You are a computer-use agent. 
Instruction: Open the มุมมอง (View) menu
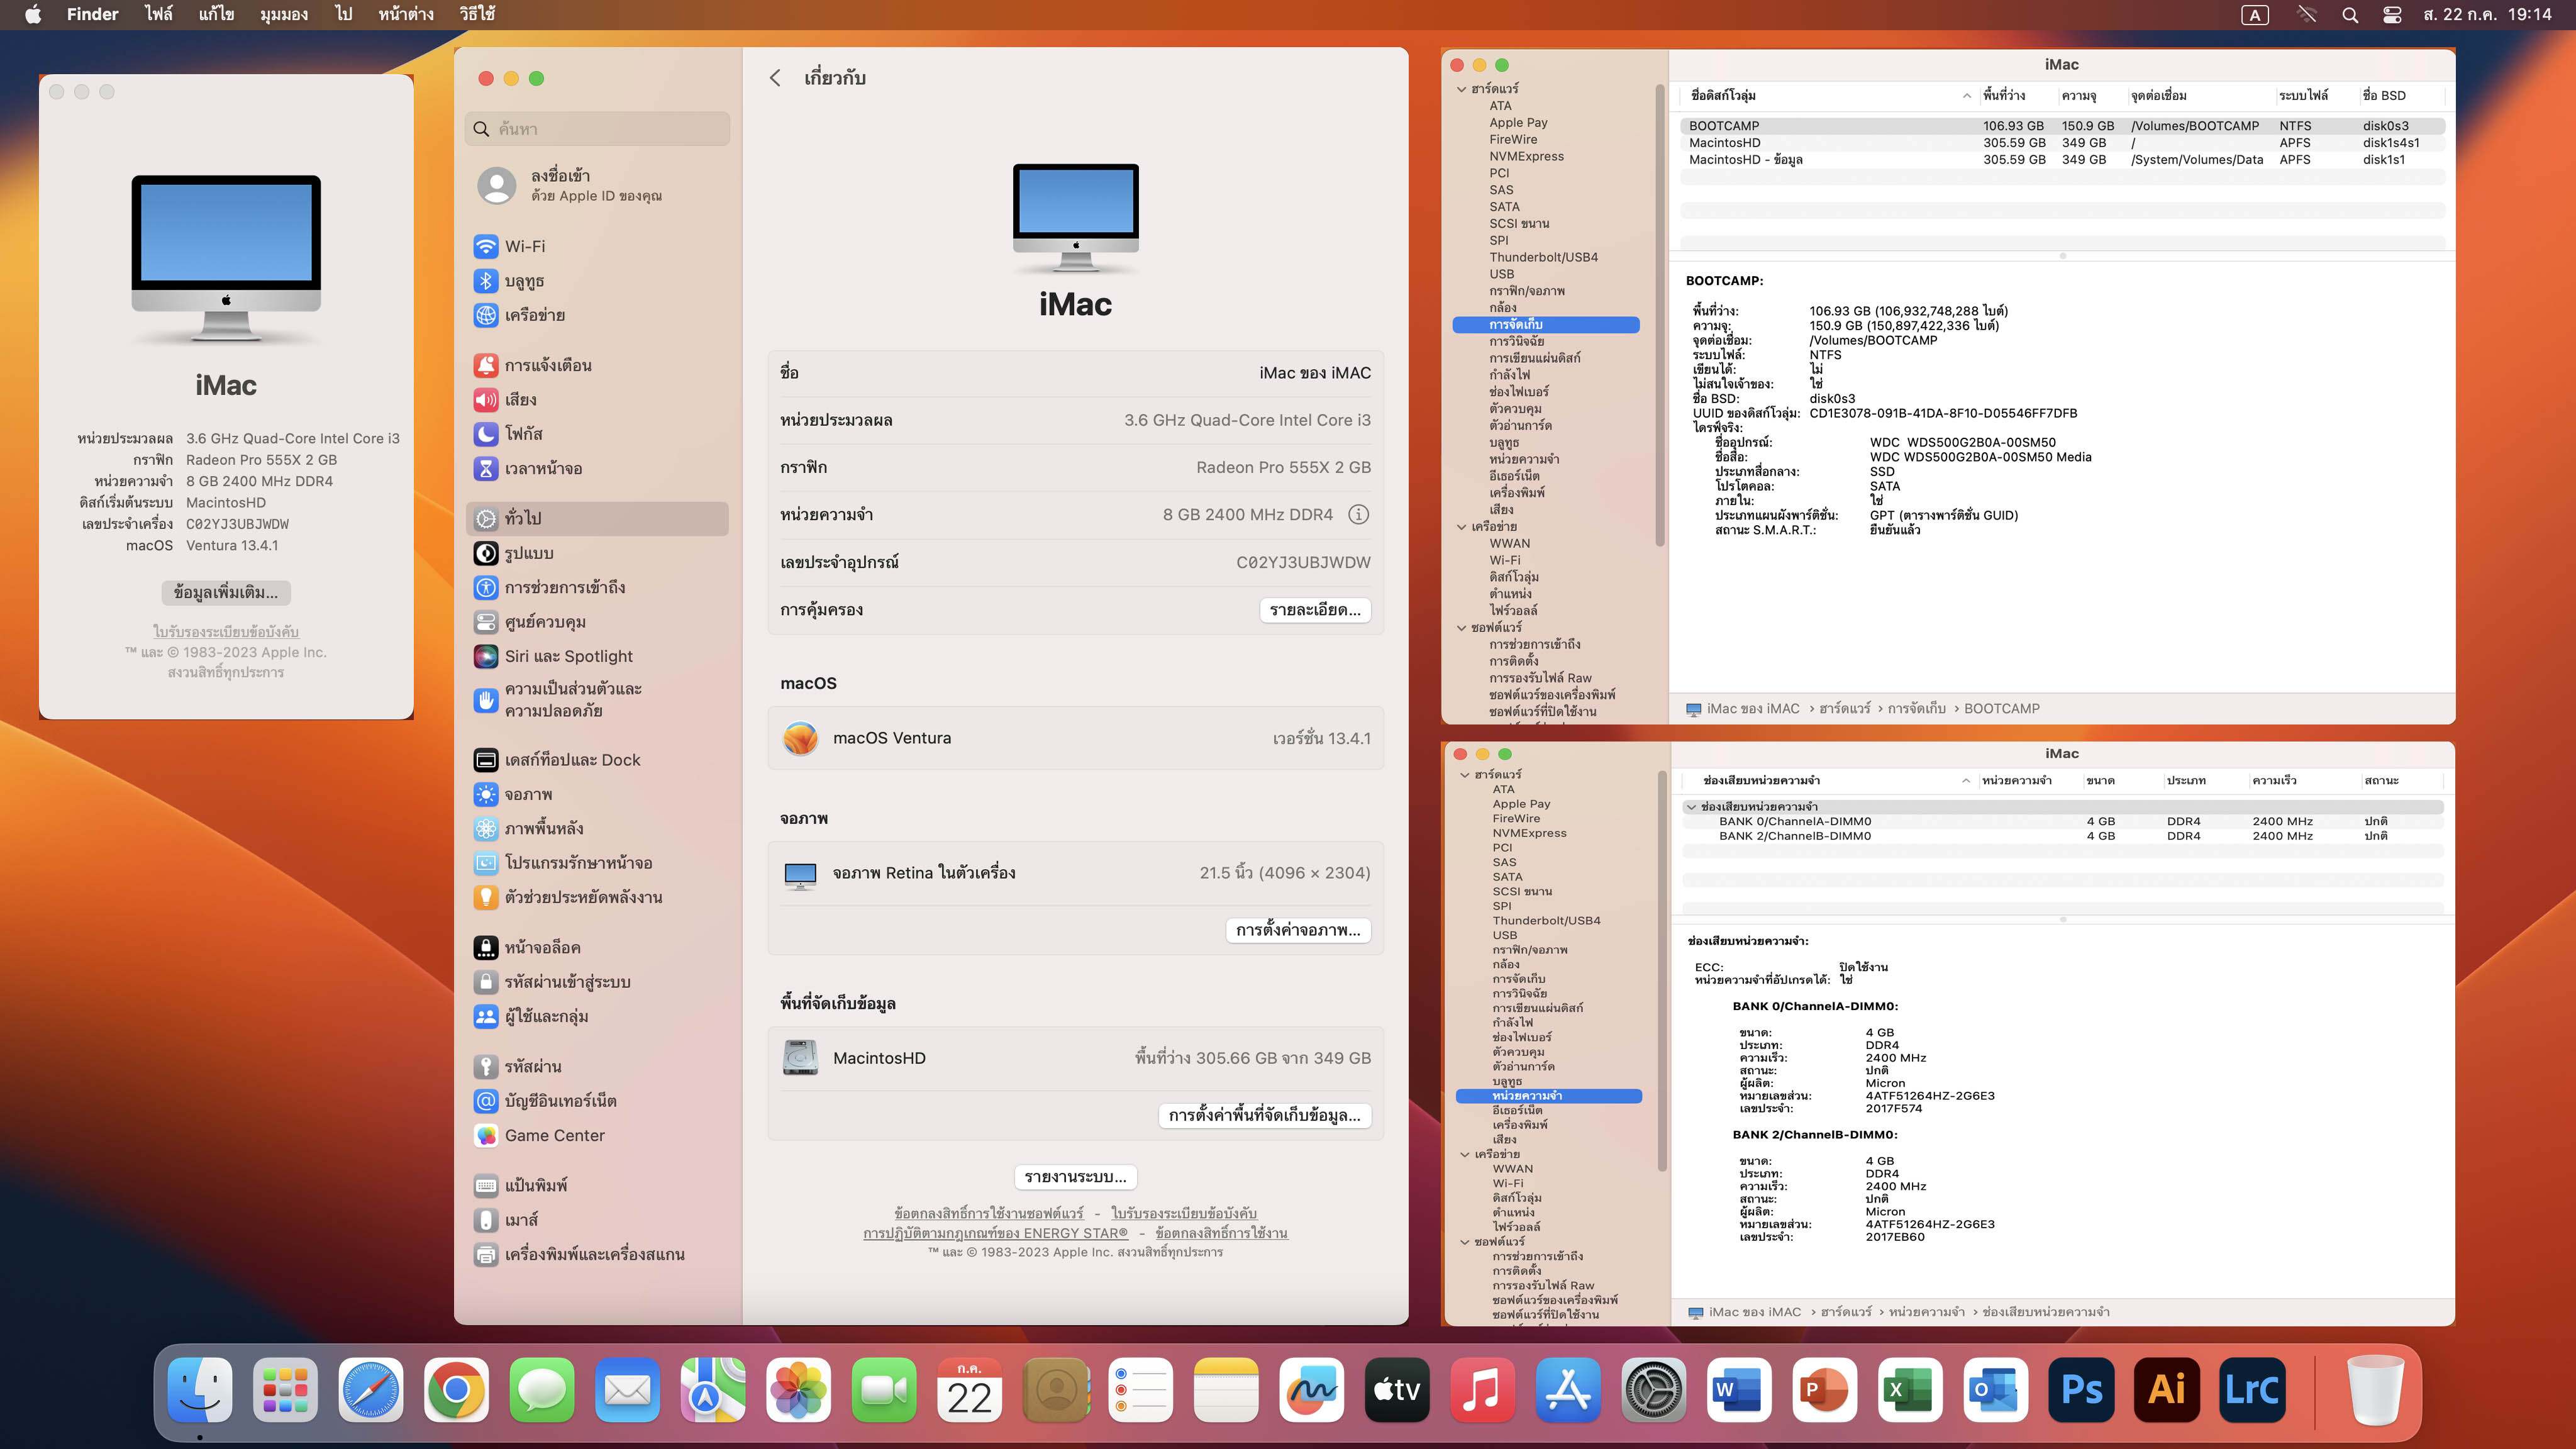[284, 14]
